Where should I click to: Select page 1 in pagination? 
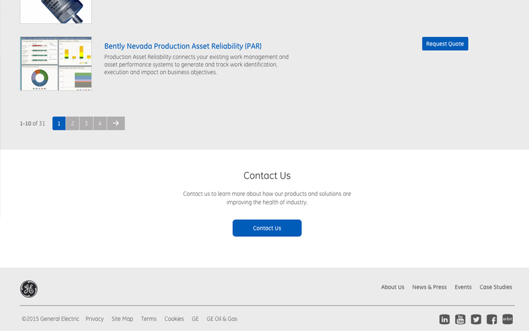pyautogui.click(x=59, y=123)
